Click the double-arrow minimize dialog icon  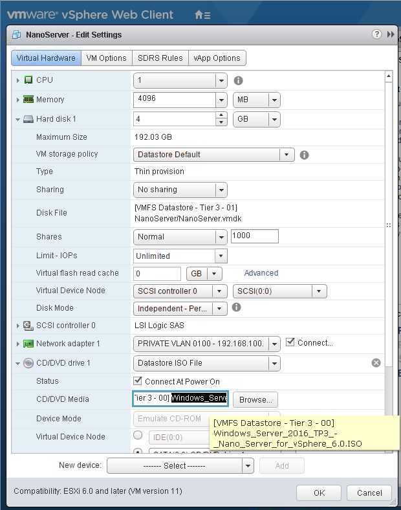pyautogui.click(x=391, y=34)
